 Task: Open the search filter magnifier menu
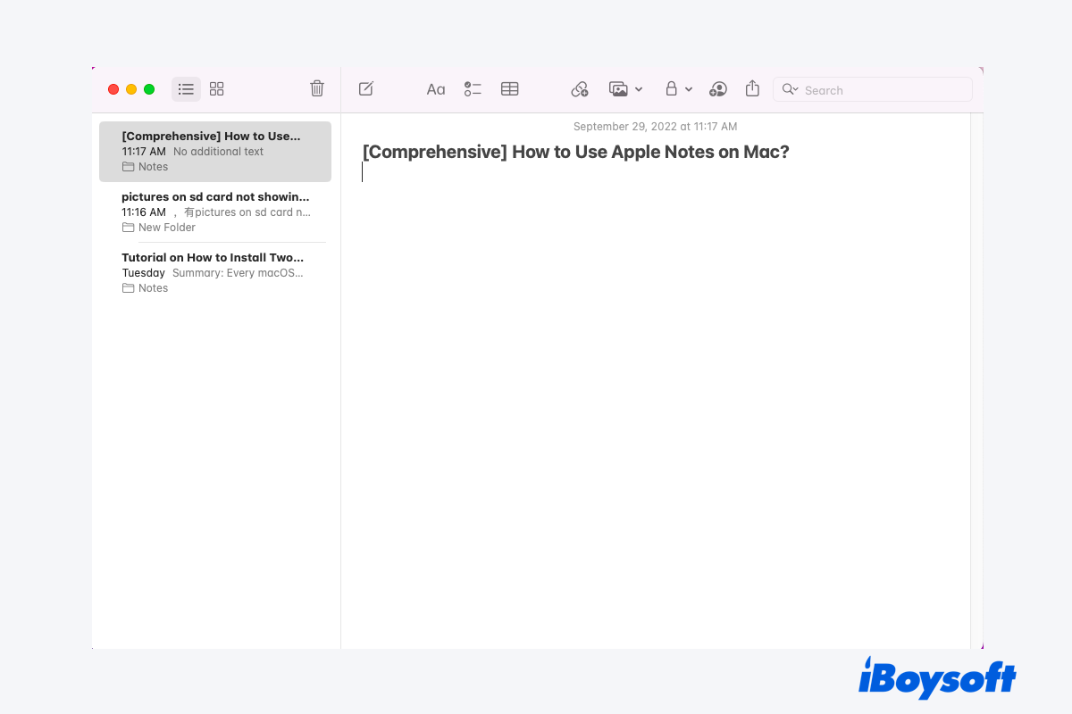(x=790, y=89)
